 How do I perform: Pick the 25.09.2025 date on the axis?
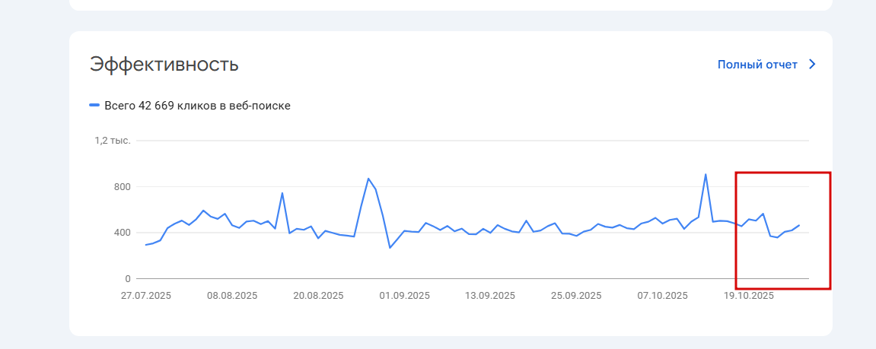577,295
